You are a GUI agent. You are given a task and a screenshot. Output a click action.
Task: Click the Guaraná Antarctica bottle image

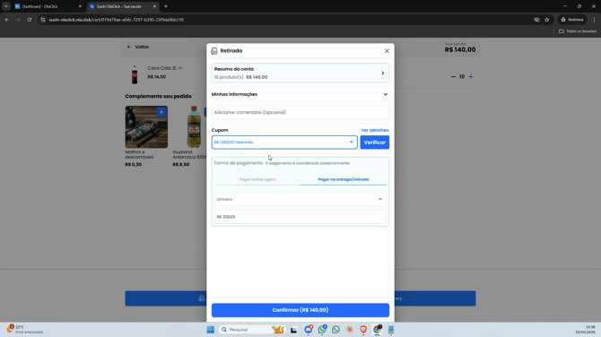pos(194,126)
